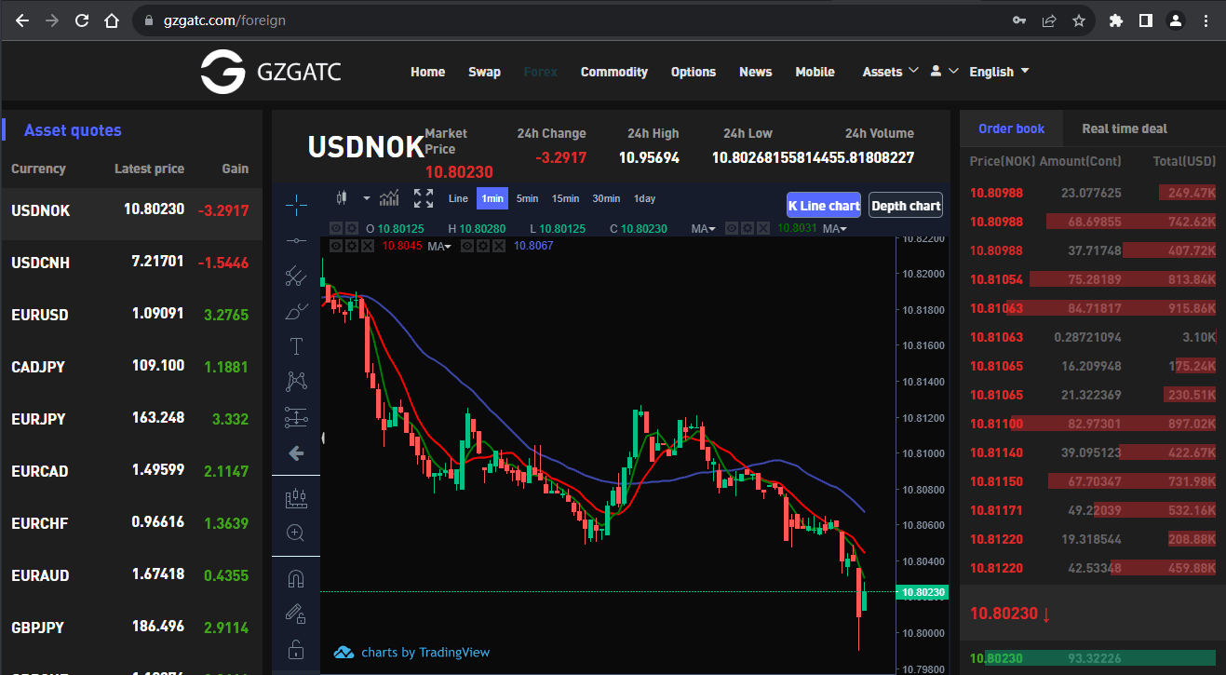Select EURUSD in asset quotes

[x=131, y=315]
